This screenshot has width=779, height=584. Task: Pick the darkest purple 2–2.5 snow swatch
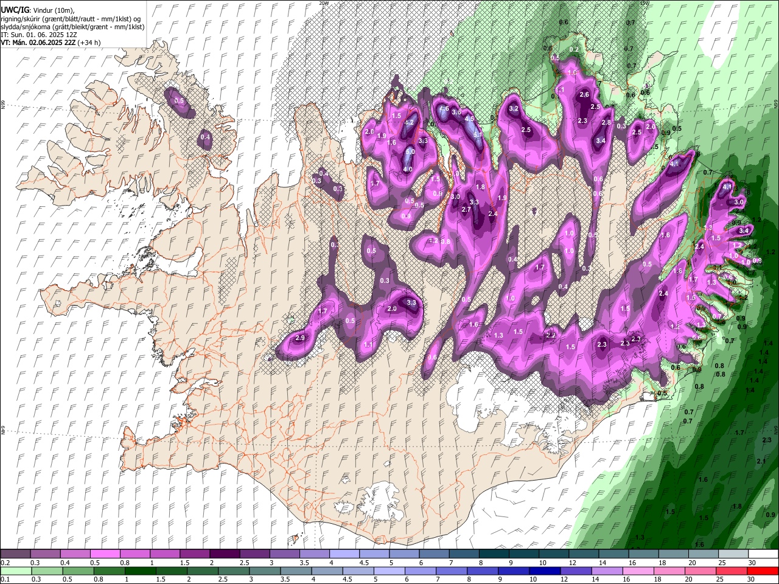tap(225, 554)
